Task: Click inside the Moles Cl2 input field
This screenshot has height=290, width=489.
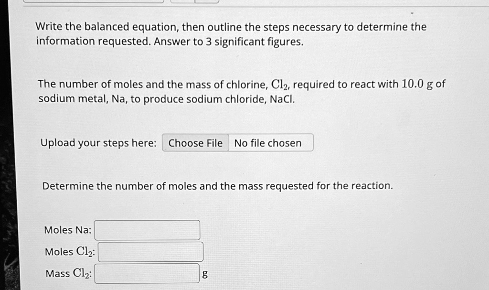Action: 150,251
